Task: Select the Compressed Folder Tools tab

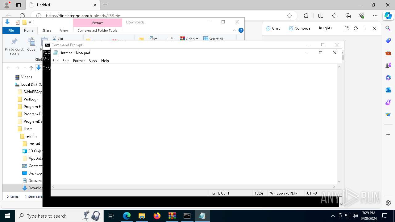Action: (98, 31)
